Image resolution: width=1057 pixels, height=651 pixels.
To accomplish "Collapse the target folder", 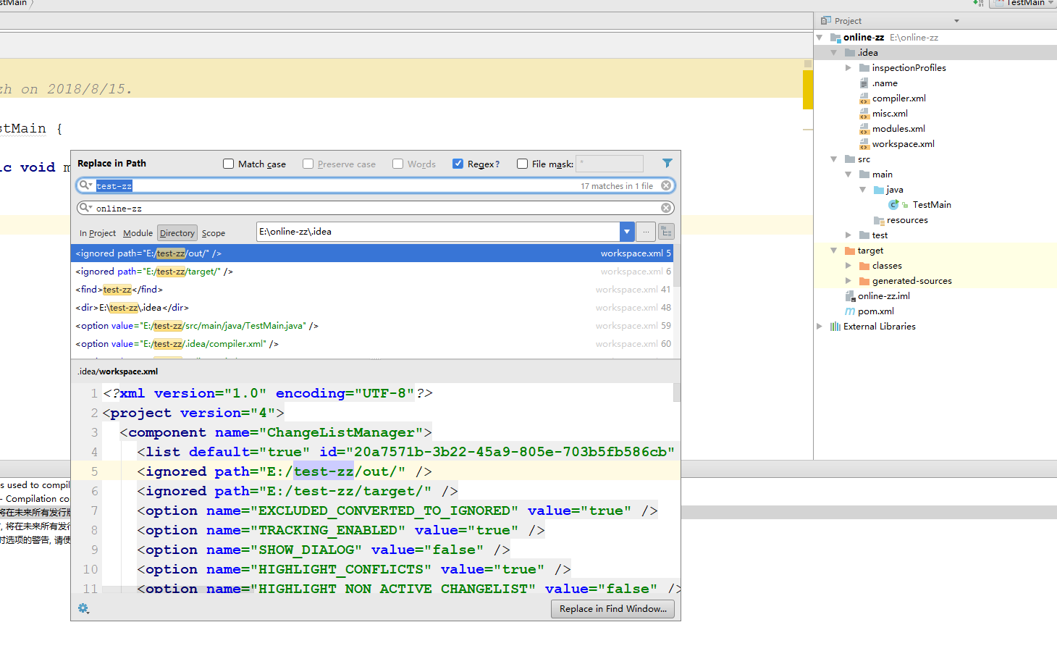I will 834,251.
